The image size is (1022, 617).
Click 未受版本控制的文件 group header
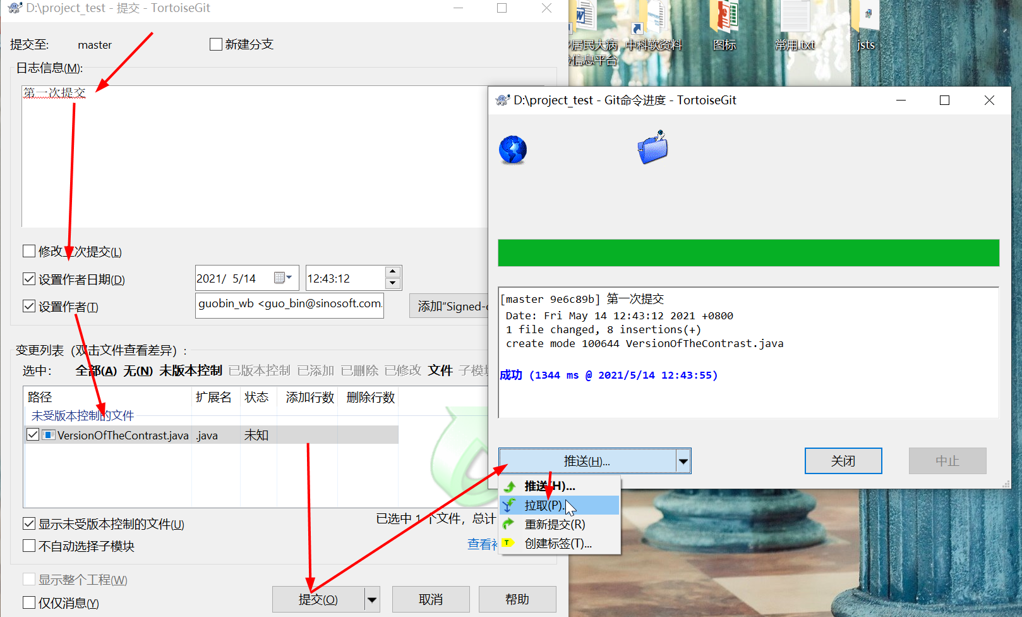pyautogui.click(x=83, y=415)
